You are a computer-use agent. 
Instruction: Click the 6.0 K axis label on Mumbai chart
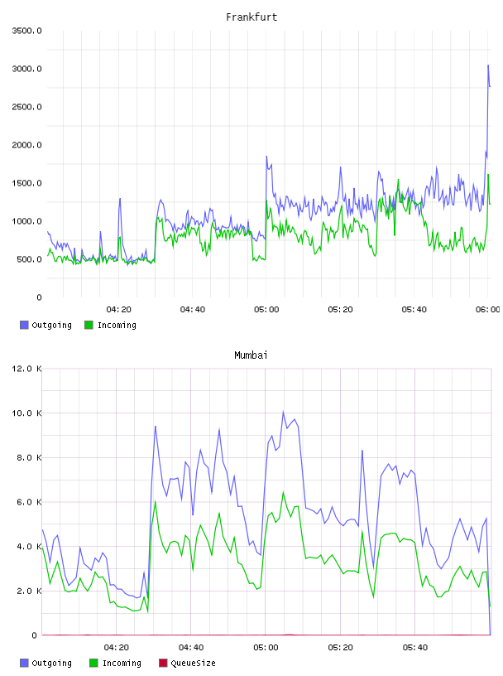coord(29,502)
